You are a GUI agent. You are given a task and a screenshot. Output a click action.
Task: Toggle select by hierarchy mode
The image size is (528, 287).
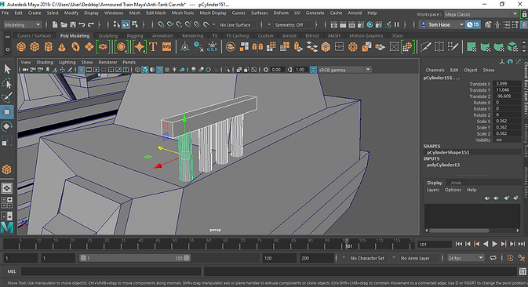[x=117, y=24]
